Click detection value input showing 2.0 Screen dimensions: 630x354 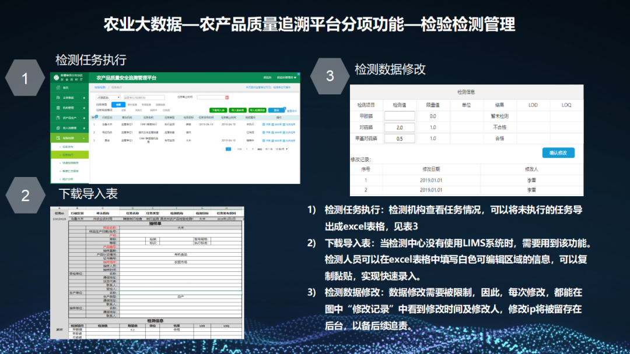pos(400,128)
